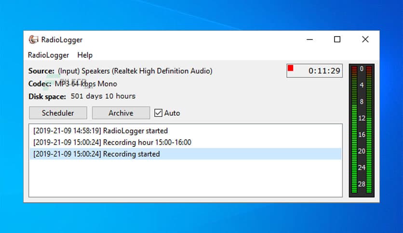Select the 'RadioLogger started' log entry
This screenshot has height=233, width=403.
[x=185, y=130]
